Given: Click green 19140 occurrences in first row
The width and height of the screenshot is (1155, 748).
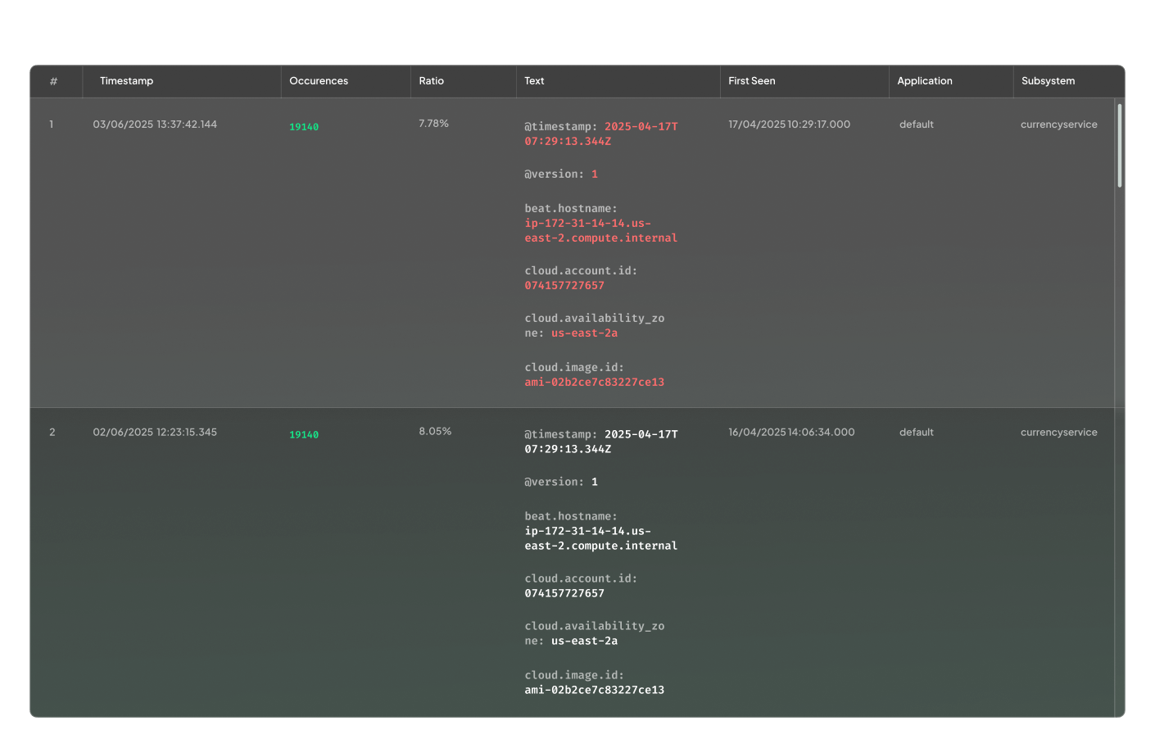Looking at the screenshot, I should [x=304, y=127].
